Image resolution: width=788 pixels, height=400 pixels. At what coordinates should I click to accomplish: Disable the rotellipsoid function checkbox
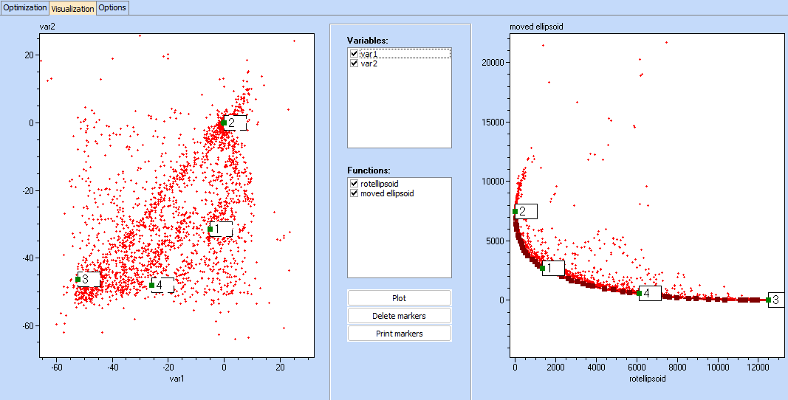coord(354,184)
